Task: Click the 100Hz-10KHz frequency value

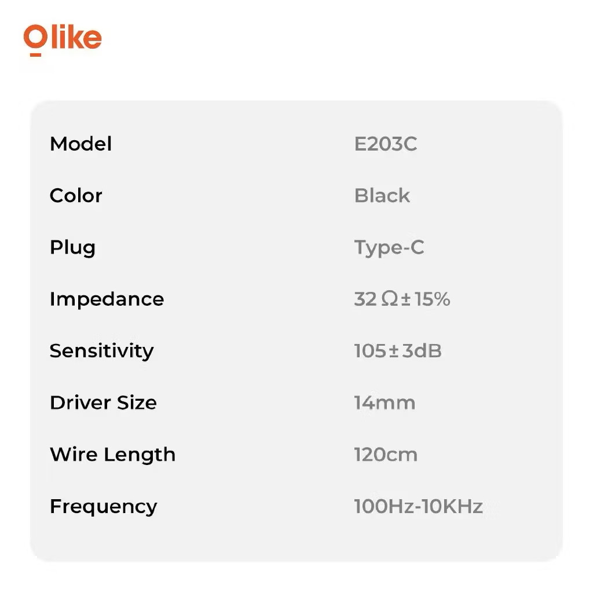Action: point(418,507)
